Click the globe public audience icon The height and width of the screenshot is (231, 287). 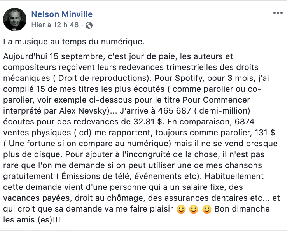(x=89, y=25)
